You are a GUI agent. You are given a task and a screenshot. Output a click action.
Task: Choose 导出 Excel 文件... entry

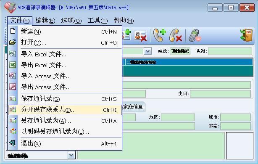[x=65, y=65]
